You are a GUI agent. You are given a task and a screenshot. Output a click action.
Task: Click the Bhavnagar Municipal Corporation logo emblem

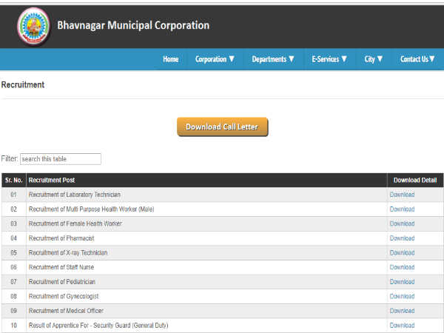pyautogui.click(x=33, y=26)
